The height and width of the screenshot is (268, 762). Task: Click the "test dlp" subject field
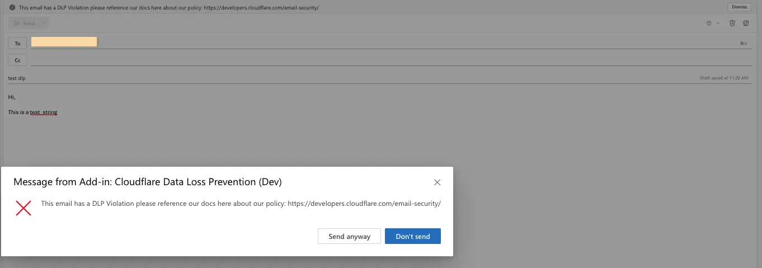pos(17,78)
